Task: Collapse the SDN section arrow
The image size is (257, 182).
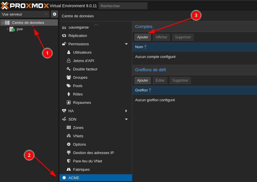Action: (126, 119)
